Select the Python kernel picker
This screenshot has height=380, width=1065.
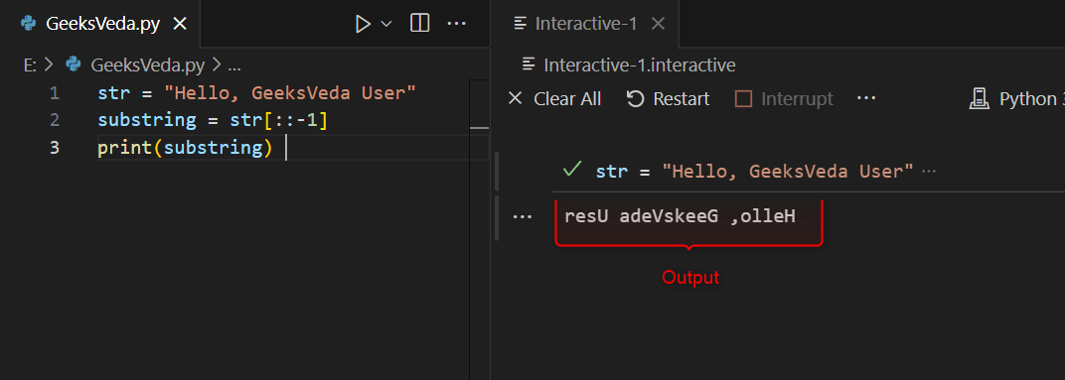coord(1015,99)
